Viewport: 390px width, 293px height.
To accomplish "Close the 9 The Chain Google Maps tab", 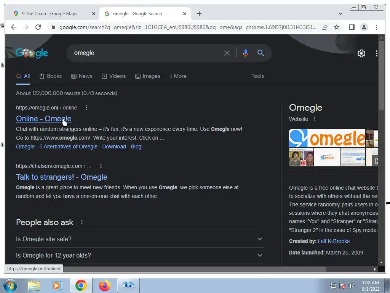I will click(x=94, y=14).
